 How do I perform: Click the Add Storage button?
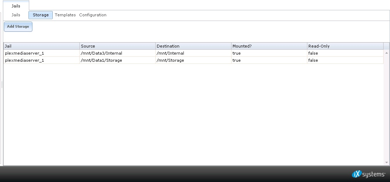(x=18, y=27)
